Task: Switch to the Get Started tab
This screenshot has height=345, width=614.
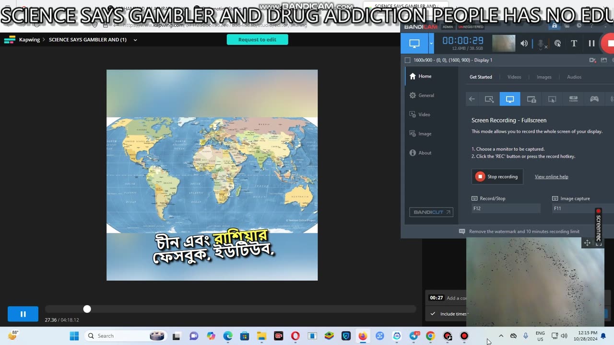Action: [x=481, y=77]
